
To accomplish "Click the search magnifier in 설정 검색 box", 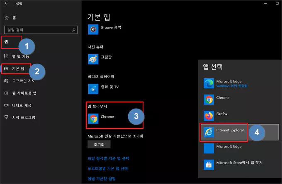I will [x=73, y=30].
